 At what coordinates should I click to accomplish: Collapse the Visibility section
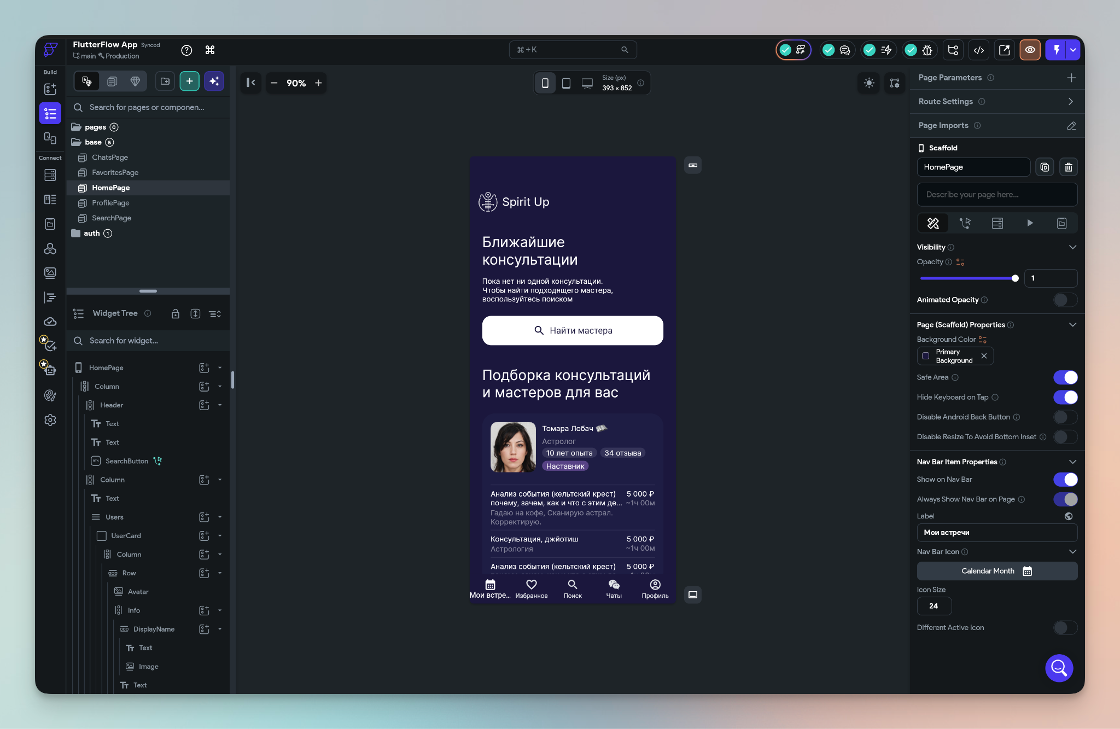[x=1072, y=247]
